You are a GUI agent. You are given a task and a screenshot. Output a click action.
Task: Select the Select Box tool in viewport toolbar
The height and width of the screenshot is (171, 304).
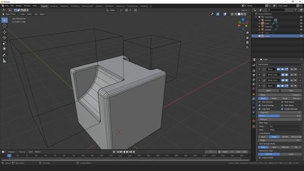4,20
